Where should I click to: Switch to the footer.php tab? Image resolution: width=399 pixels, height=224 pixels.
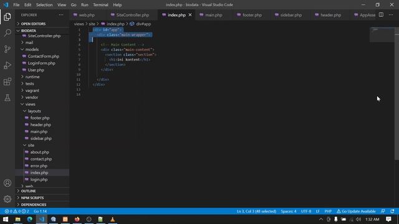pos(252,15)
